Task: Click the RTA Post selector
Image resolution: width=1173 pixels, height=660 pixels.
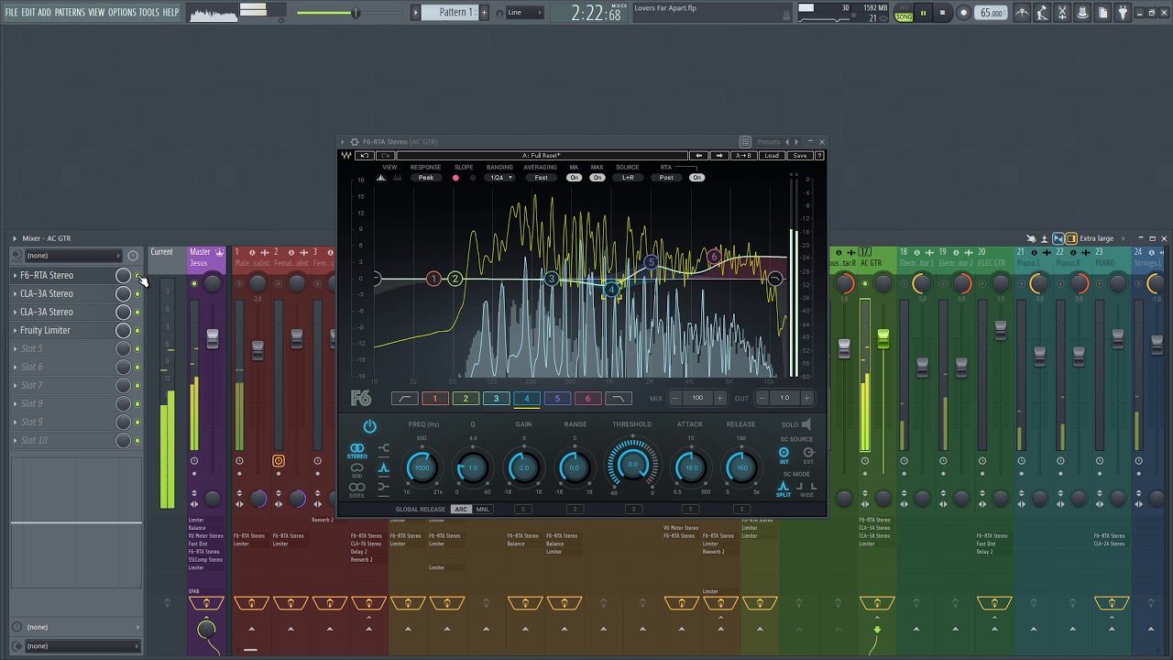Action: click(x=666, y=178)
